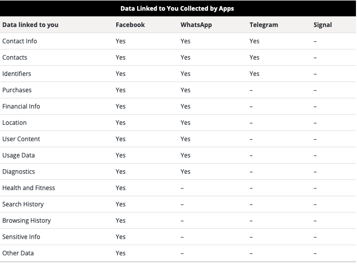The image size is (357, 264).
Task: Select the Diagnostics row label
Action: [18, 172]
